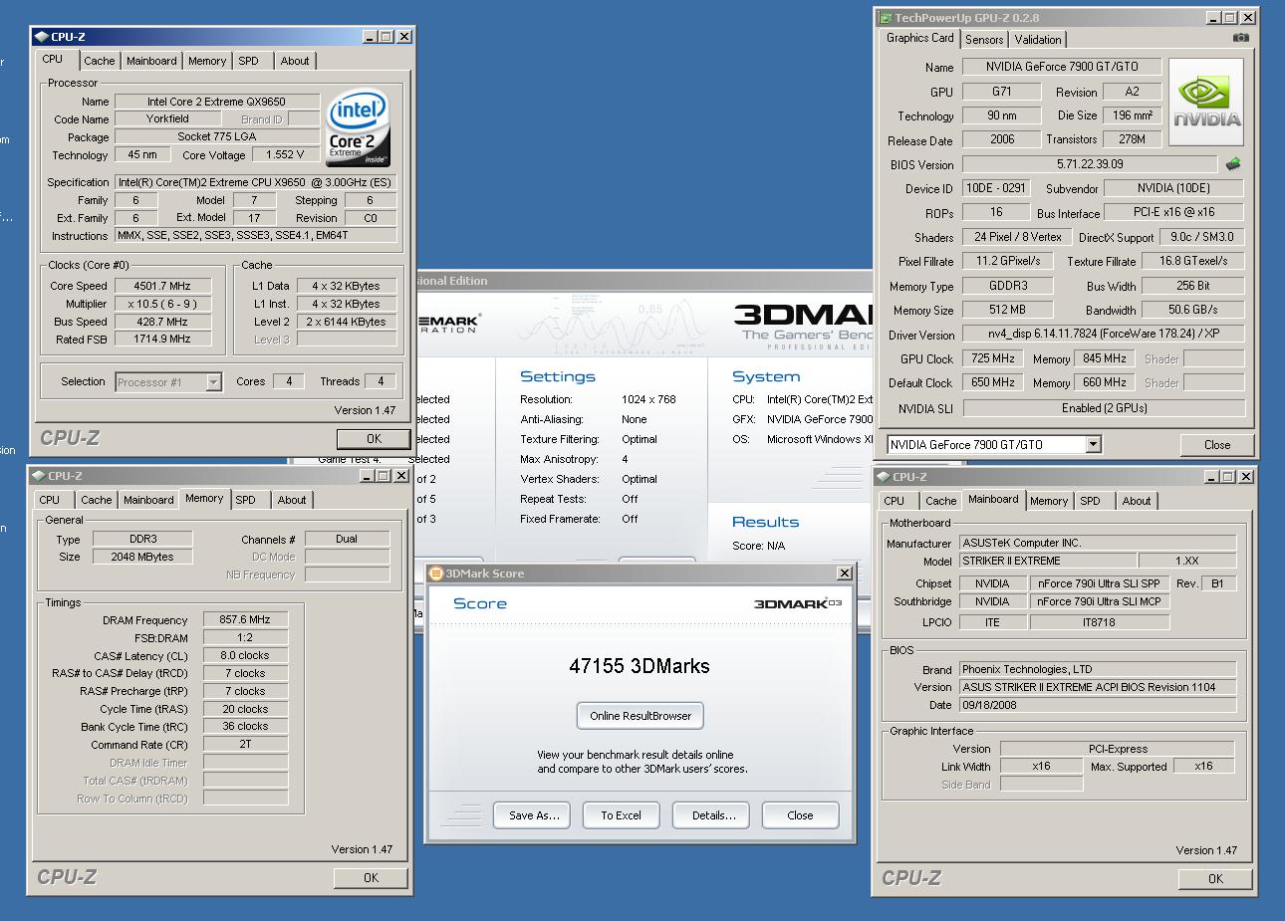Viewport: 1285px width, 921px height.
Task: Click the memory Size value 2048 MBytes
Action: (142, 557)
